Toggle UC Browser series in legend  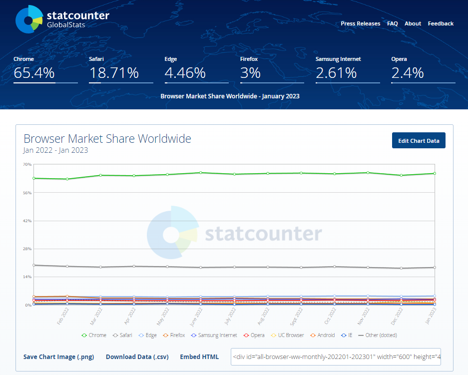point(287,336)
